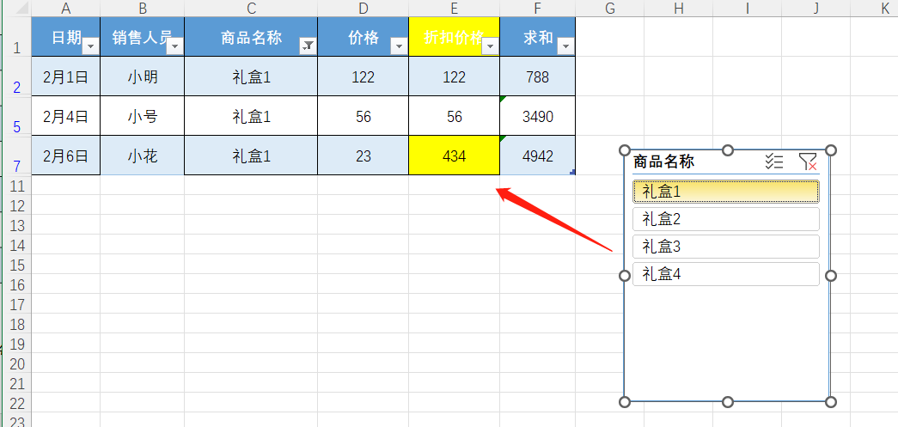Viewport: 898px width, 427px height.
Task: Click the cell containing 2月4日
Action: [66, 116]
